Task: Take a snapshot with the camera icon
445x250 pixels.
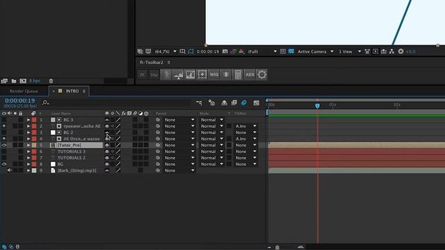Action: click(225, 51)
